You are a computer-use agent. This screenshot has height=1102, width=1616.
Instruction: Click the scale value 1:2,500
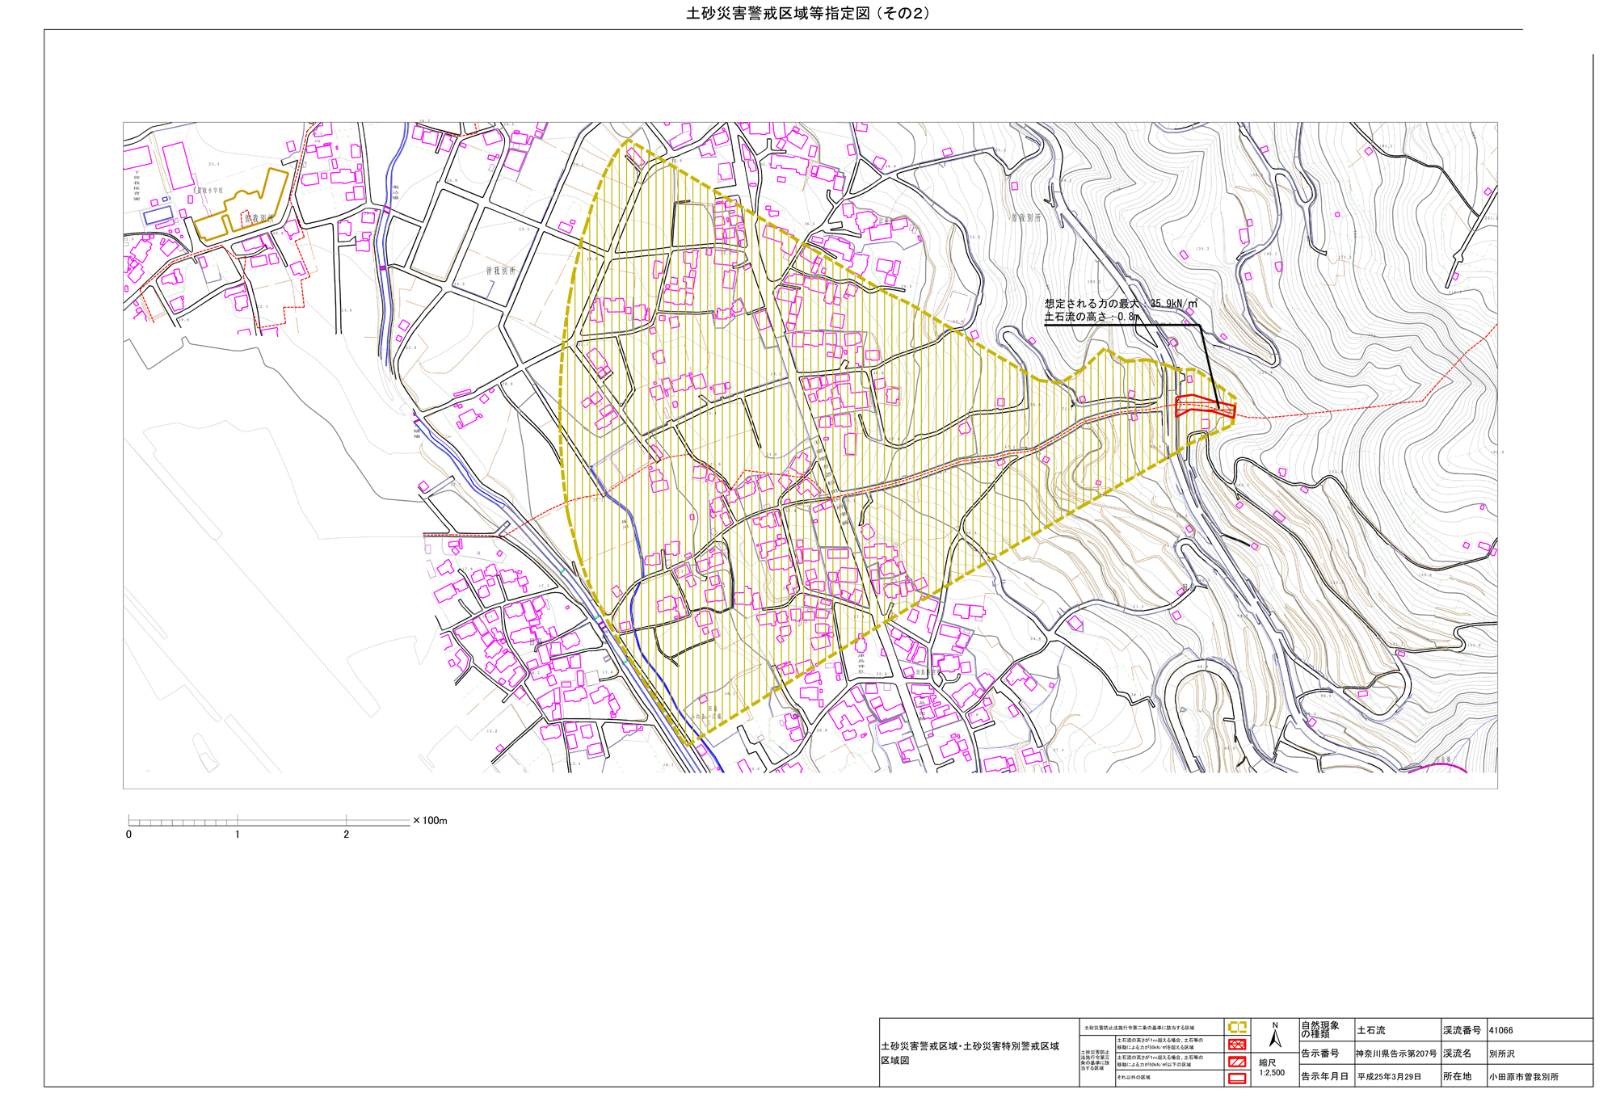pos(1272,1073)
